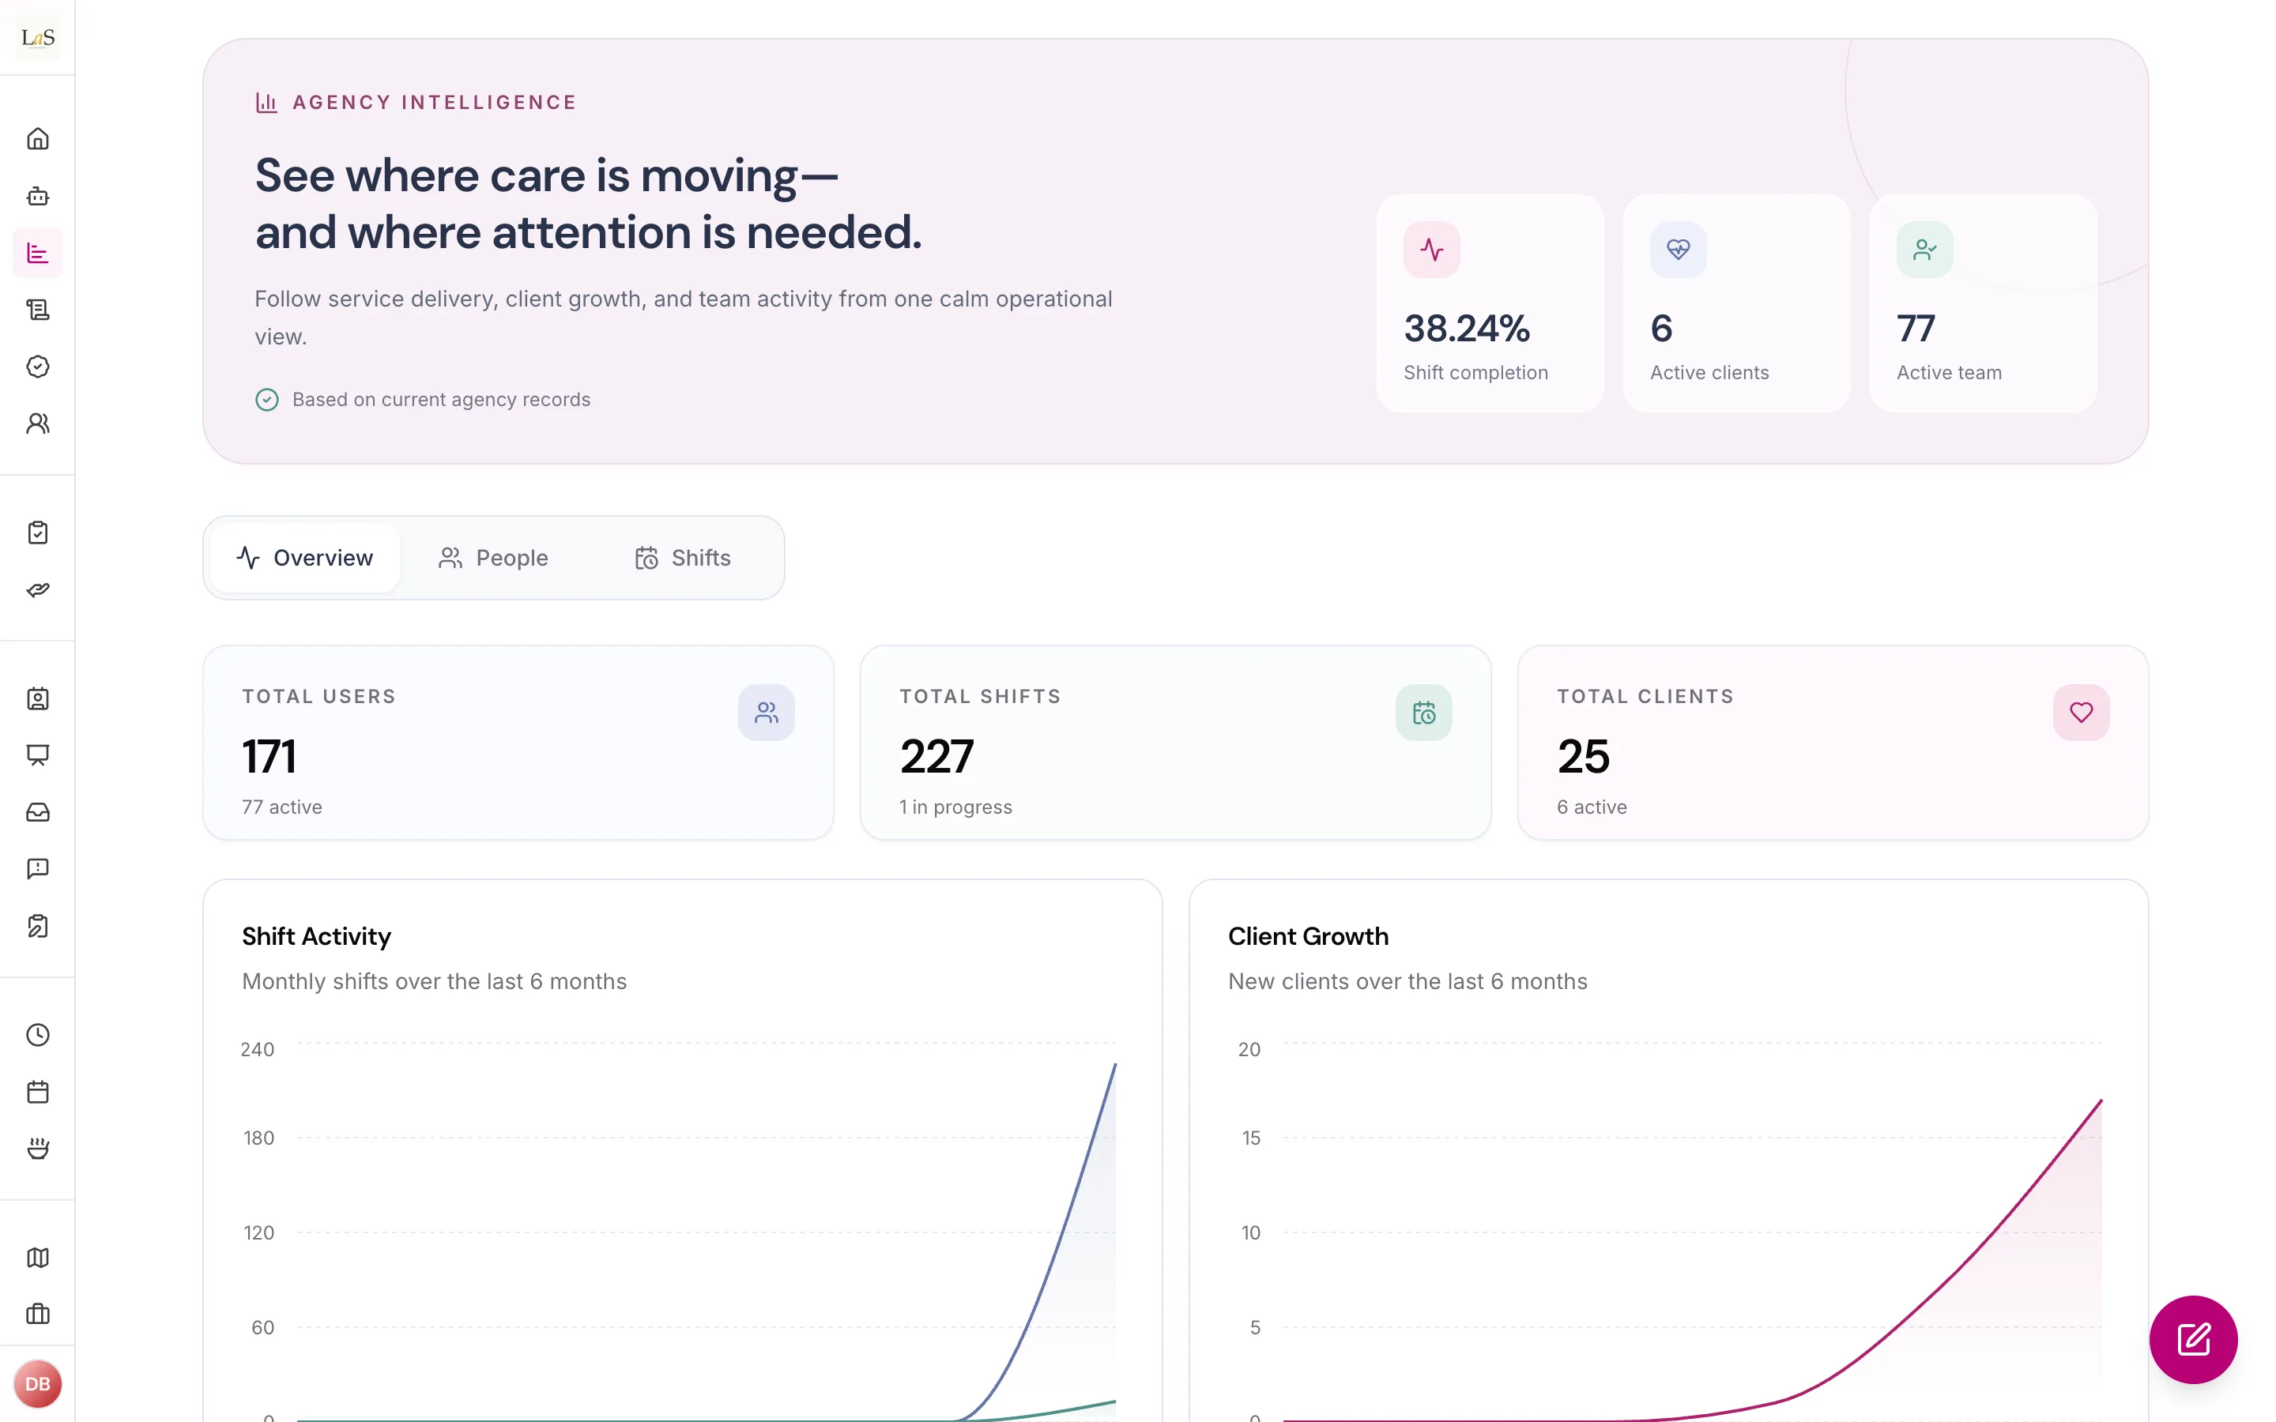Click the map sidebar icon
This screenshot has width=2276, height=1422.
38,1258
